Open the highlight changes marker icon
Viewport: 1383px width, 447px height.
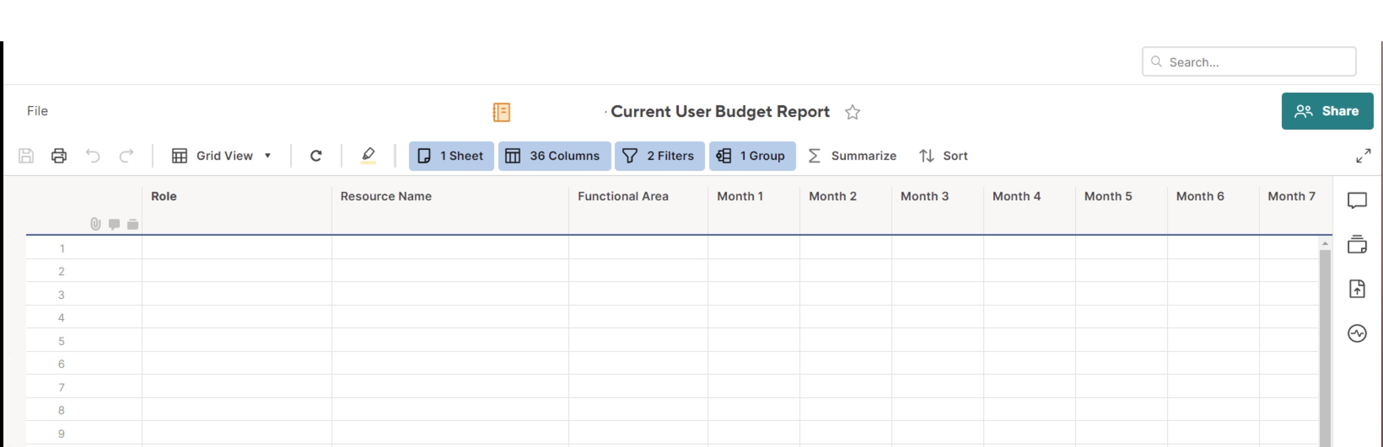tap(368, 156)
